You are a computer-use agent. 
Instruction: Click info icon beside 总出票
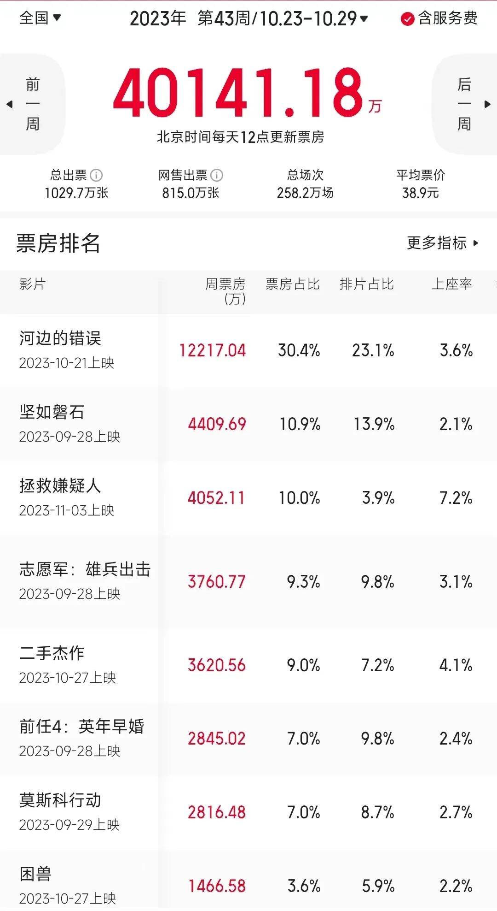tap(96, 175)
